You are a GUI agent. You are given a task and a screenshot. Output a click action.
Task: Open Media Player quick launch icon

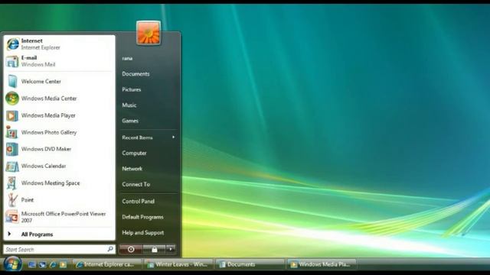tap(63, 265)
